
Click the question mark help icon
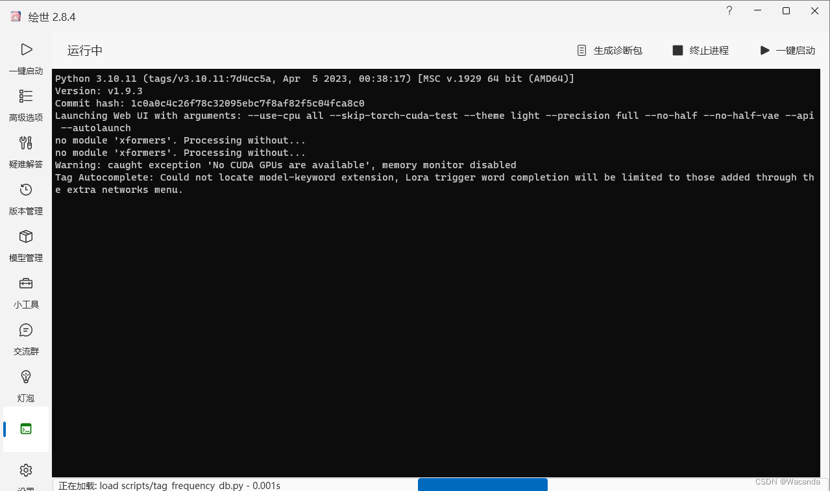click(x=729, y=11)
